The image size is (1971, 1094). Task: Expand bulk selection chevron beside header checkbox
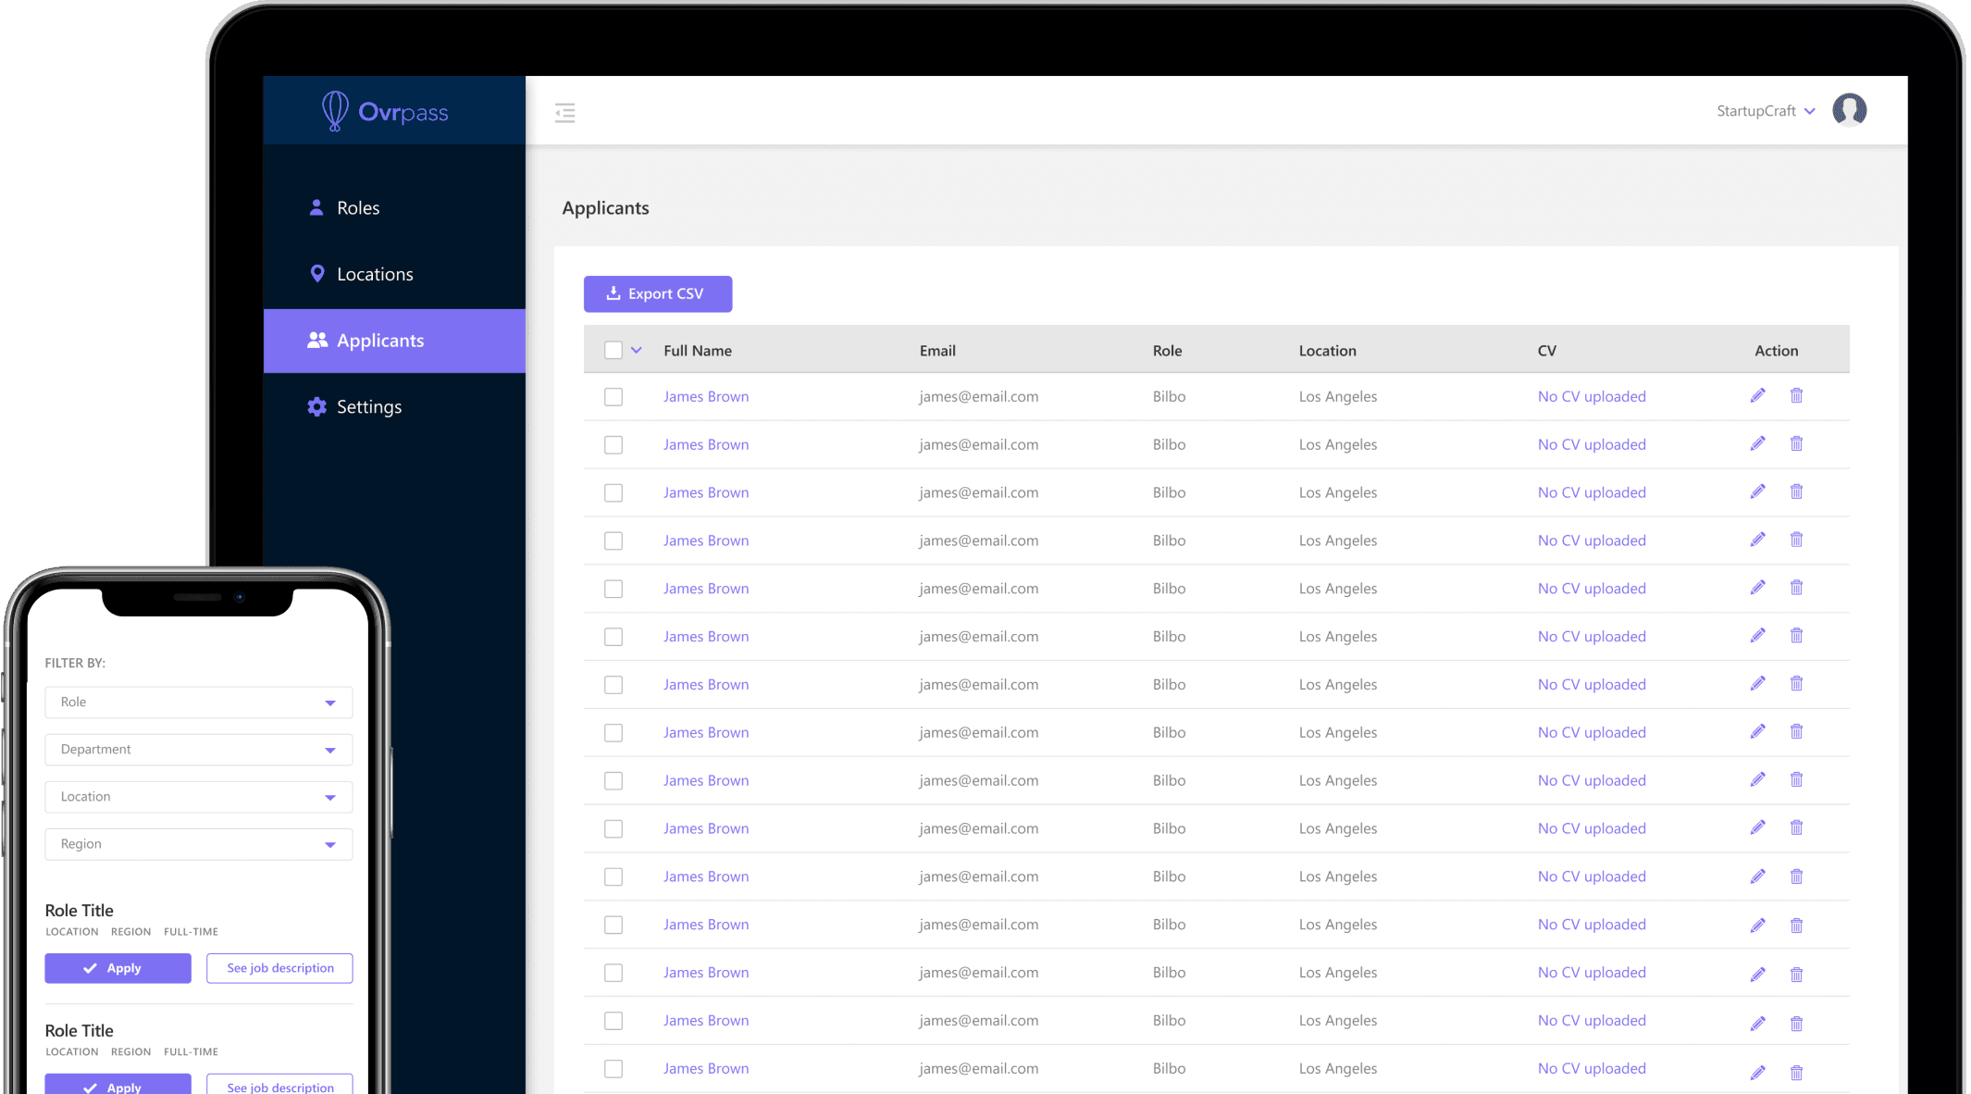click(637, 350)
